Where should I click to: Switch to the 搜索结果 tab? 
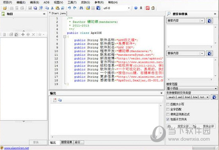tap(66, 142)
